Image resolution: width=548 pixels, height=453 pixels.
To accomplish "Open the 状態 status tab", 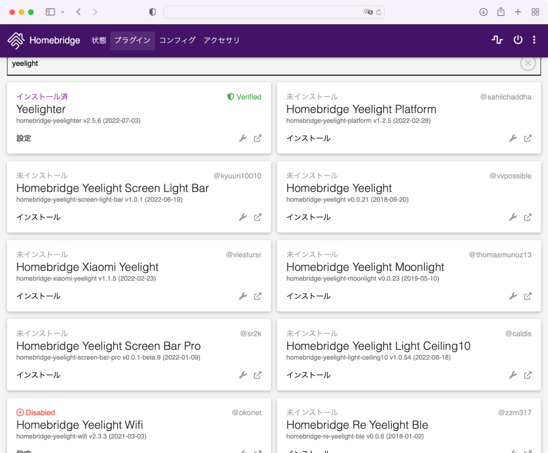I will pyautogui.click(x=99, y=40).
